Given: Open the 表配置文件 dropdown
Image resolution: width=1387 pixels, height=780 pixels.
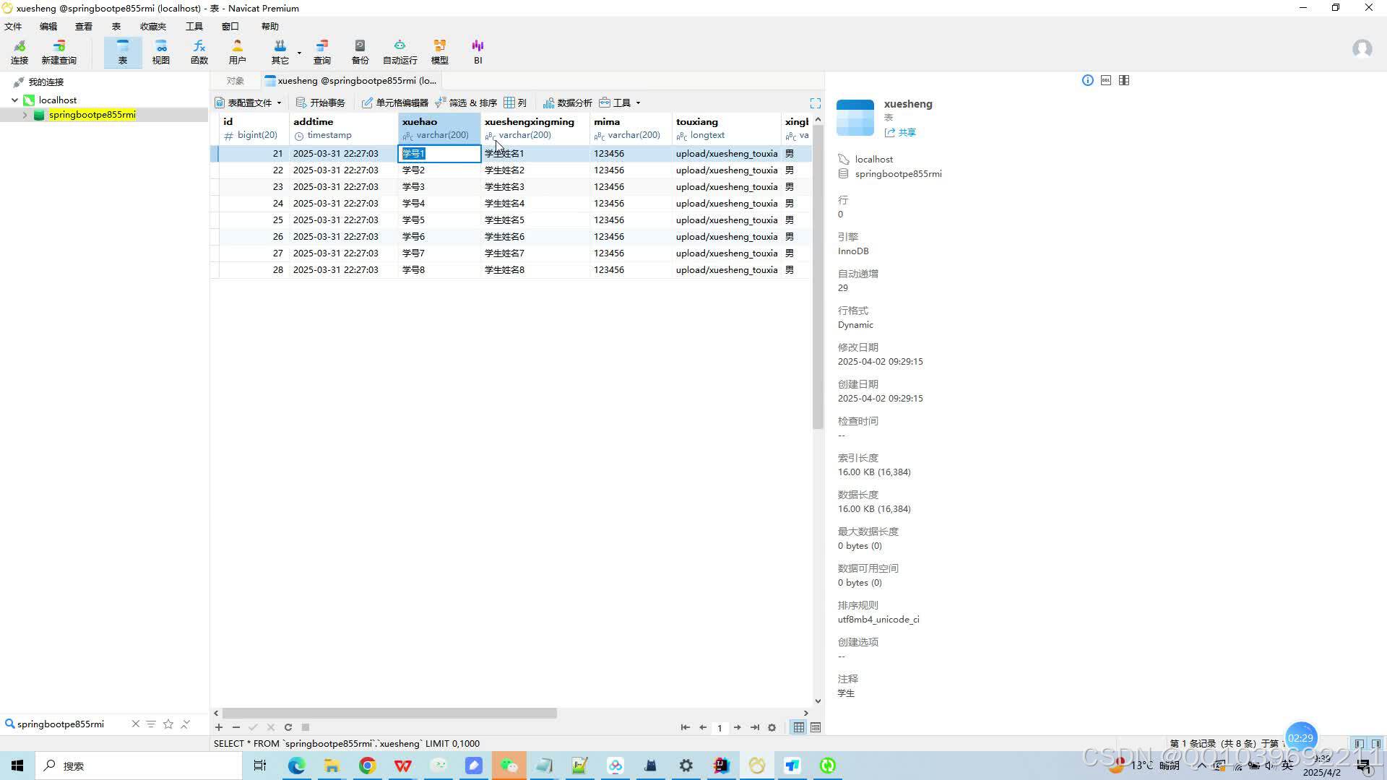Looking at the screenshot, I should click(249, 103).
